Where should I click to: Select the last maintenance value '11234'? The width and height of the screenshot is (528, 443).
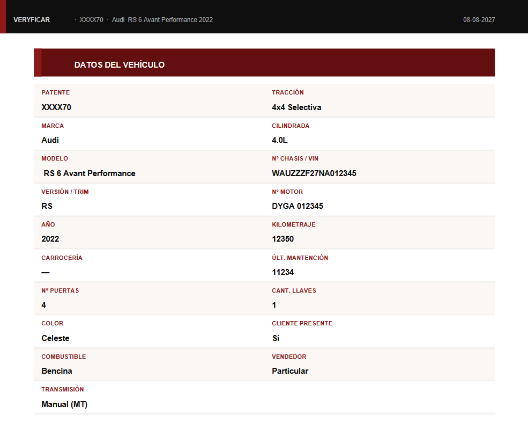click(283, 272)
